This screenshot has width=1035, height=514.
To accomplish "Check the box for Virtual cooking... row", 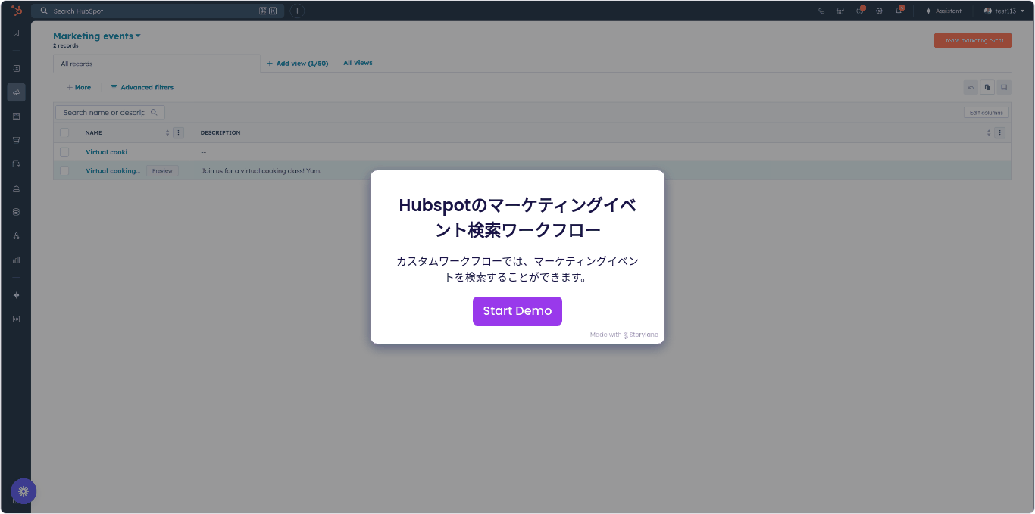I will tap(64, 171).
